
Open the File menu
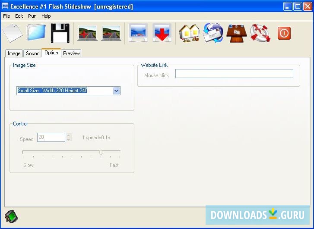click(6, 16)
